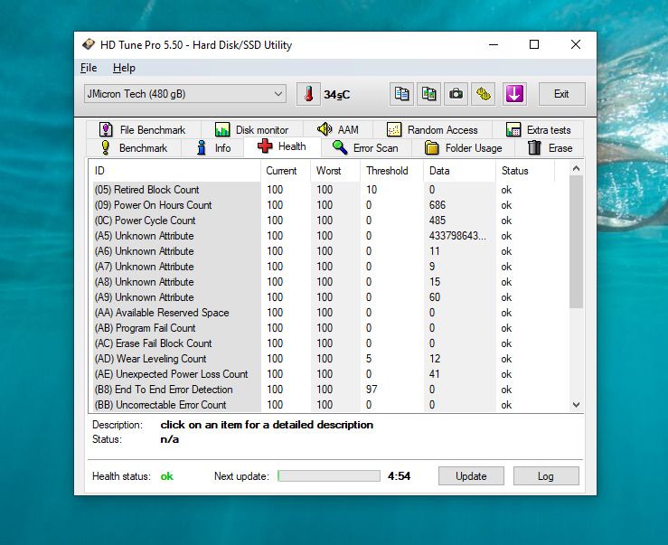The width and height of the screenshot is (668, 545).
Task: Select the Retired Block Count row
Action: coord(324,190)
